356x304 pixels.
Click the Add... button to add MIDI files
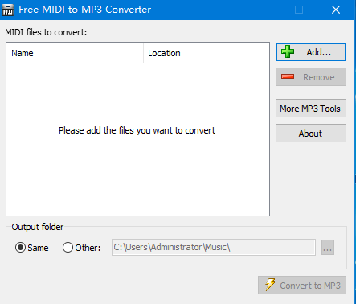(311, 52)
